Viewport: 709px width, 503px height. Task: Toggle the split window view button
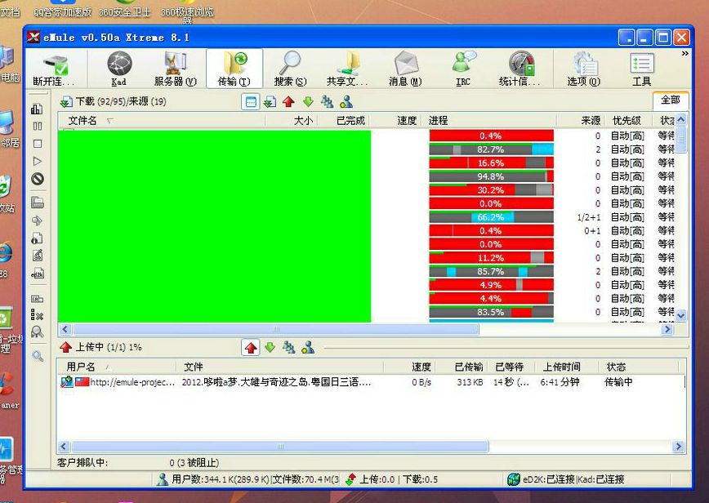pyautogui.click(x=251, y=102)
